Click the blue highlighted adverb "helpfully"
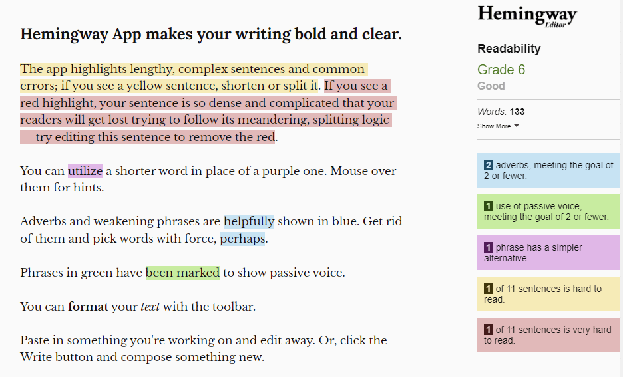This screenshot has width=623, height=377. coord(249,221)
